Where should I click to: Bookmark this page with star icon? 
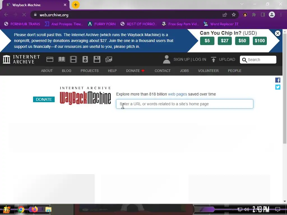click(234, 15)
